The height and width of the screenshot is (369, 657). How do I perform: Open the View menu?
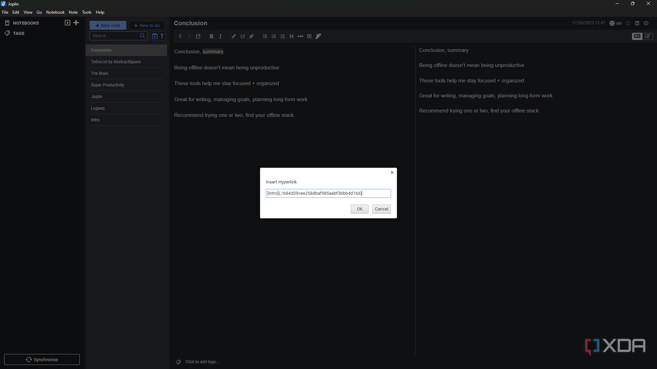click(28, 12)
